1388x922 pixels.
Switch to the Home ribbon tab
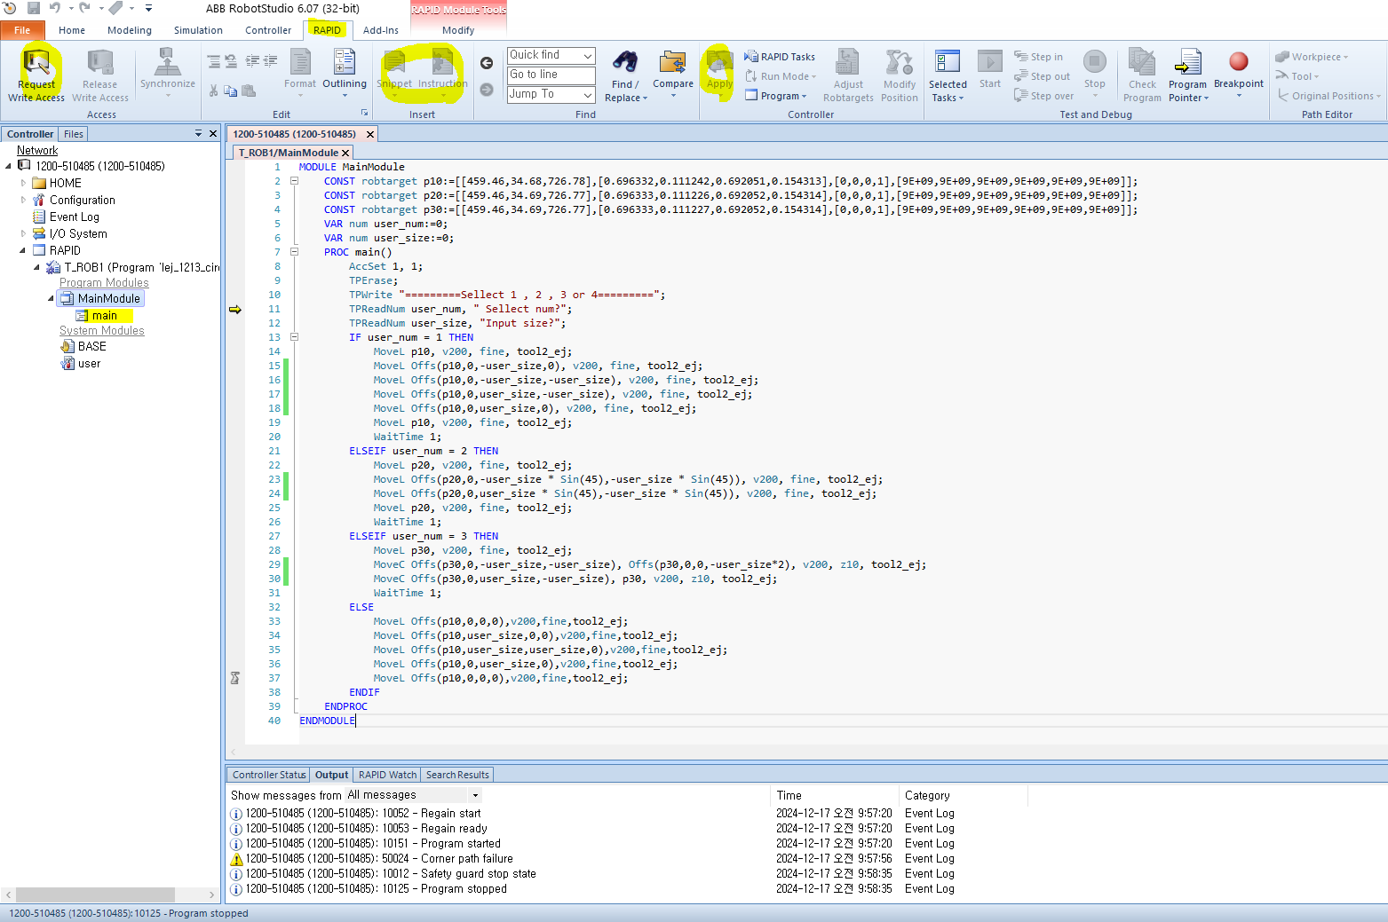tap(72, 30)
